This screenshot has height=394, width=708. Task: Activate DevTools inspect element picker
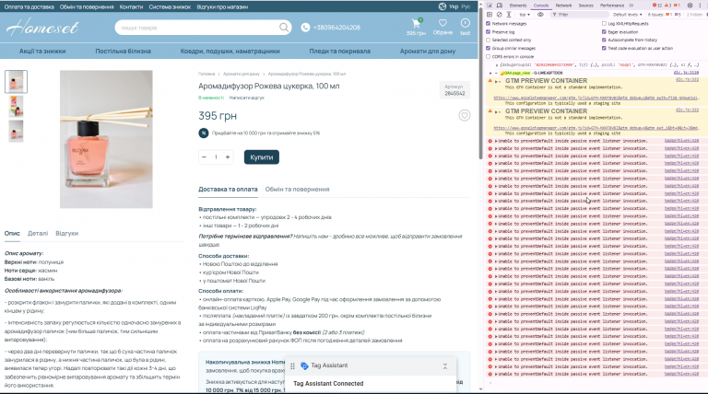(490, 6)
